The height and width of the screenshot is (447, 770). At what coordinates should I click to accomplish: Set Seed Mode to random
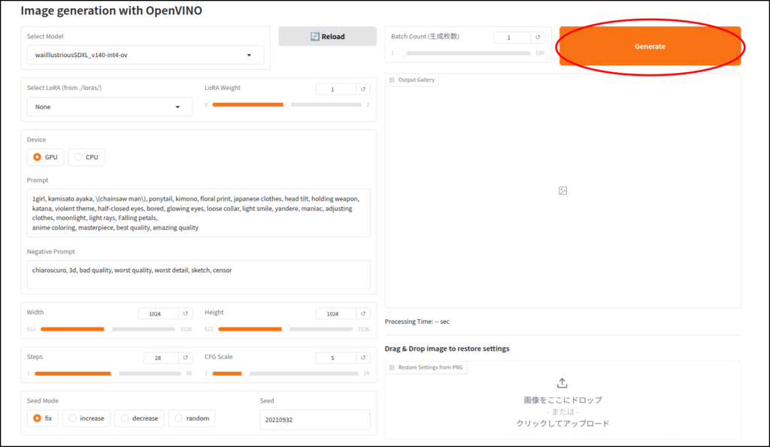(x=192, y=418)
